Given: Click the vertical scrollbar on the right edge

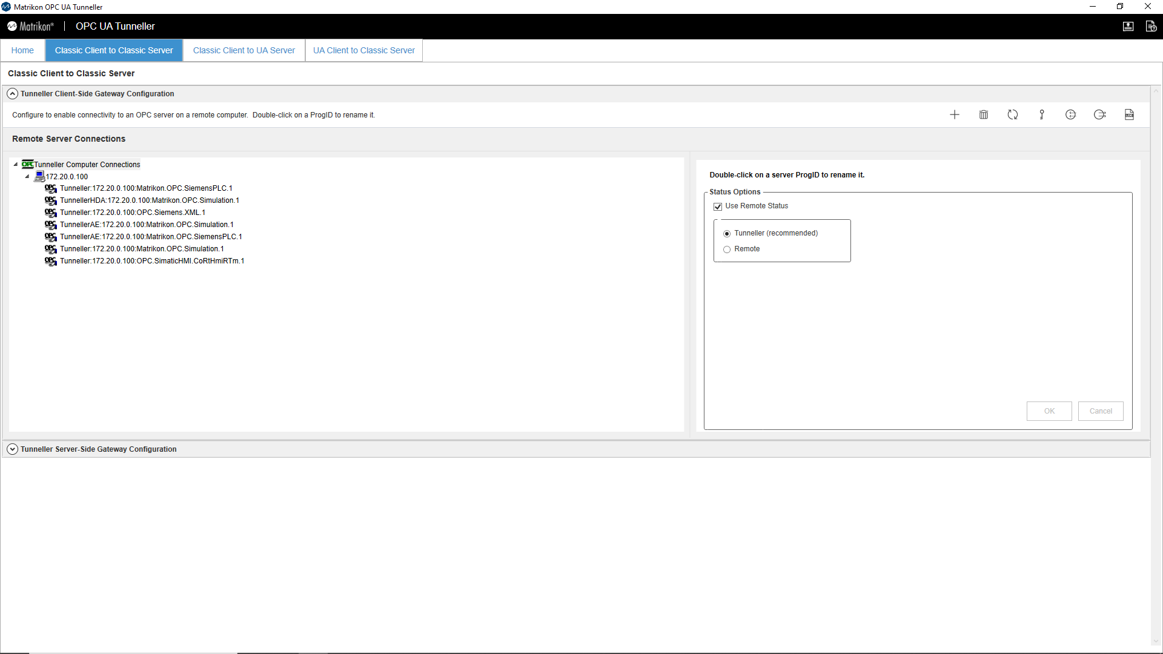Looking at the screenshot, I should pyautogui.click(x=1156, y=366).
